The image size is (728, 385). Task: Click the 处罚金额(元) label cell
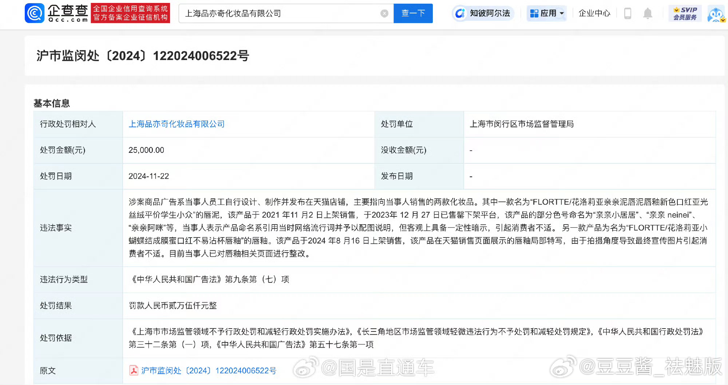coord(78,150)
